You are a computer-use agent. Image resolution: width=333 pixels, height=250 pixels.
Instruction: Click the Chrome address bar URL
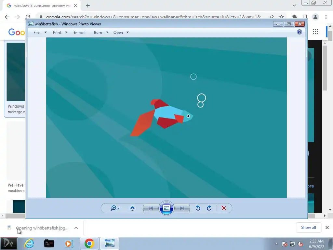(x=153, y=17)
